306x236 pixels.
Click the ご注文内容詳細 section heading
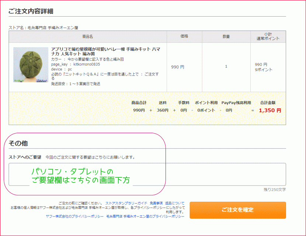click(31, 11)
